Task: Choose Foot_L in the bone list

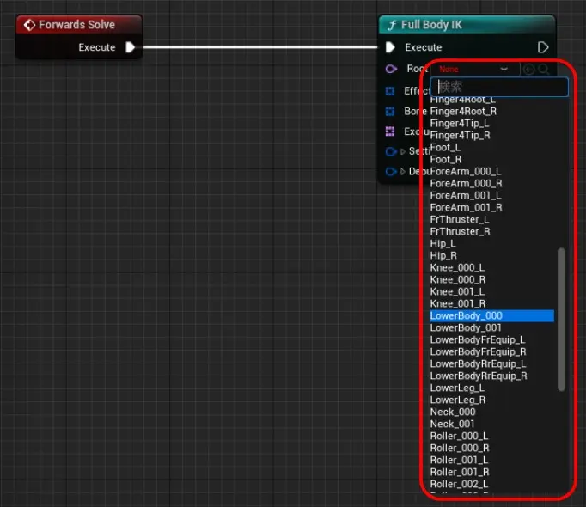Action: coord(445,148)
